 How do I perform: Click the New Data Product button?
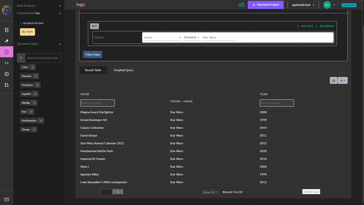click(266, 5)
